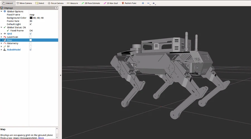Click the TF axes icon

coord(5,46)
